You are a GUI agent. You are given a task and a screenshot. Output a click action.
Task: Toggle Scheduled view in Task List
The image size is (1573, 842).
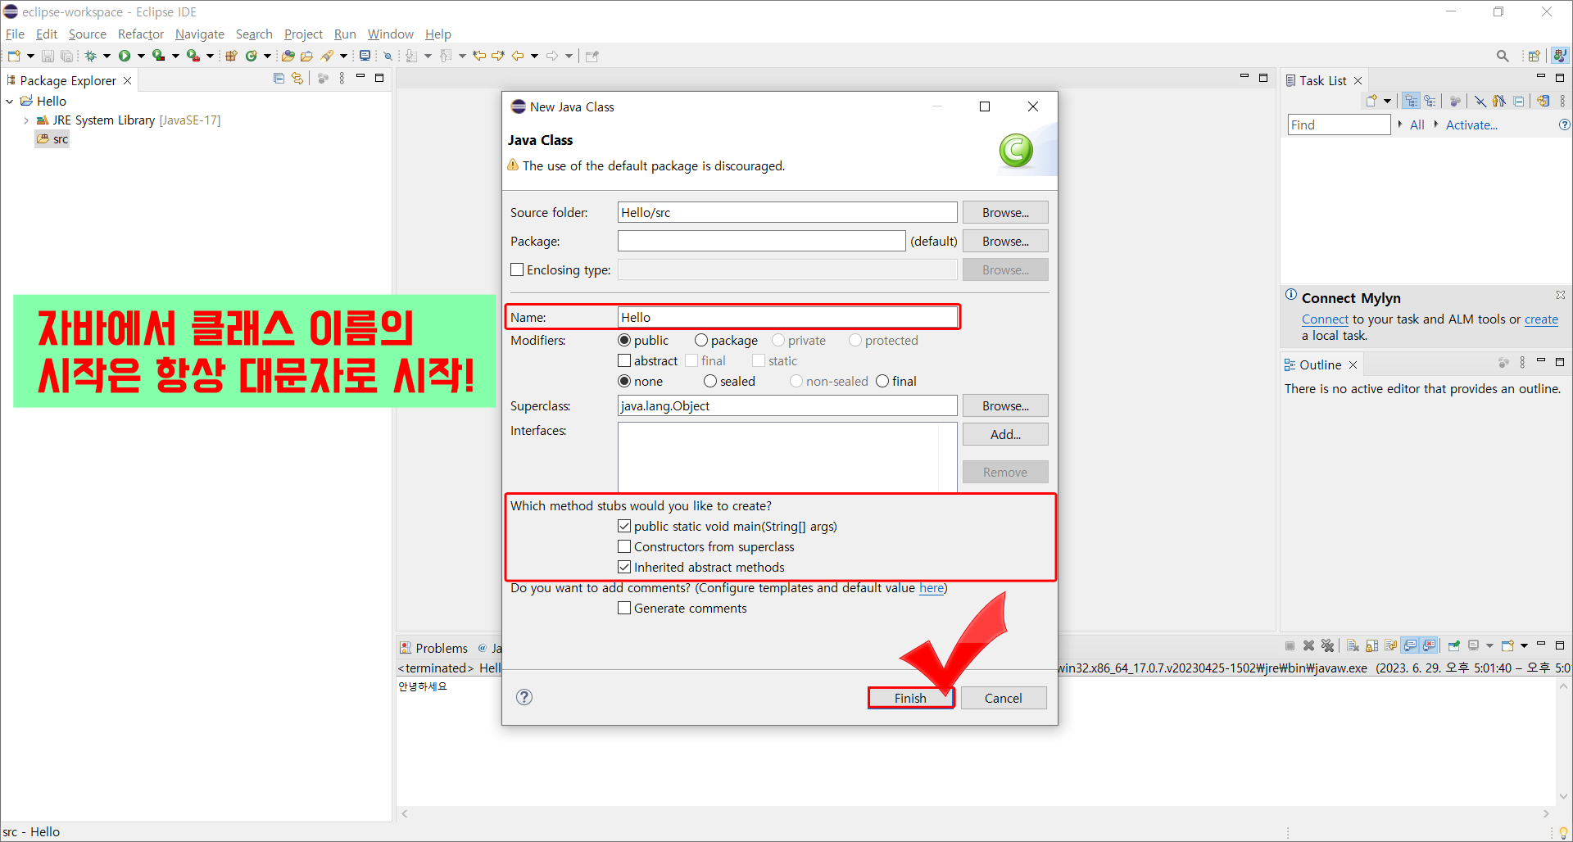coord(1430,101)
